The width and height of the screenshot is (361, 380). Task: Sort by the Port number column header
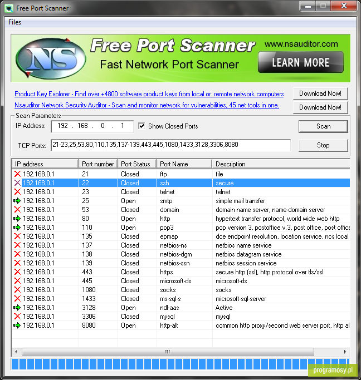(98, 164)
